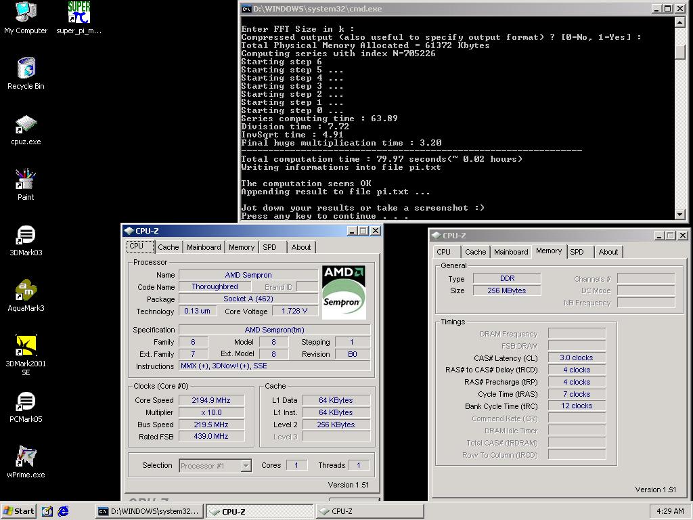Open the Memory tab in left CPU-Z
Screen dimensions: 693x520
242,247
